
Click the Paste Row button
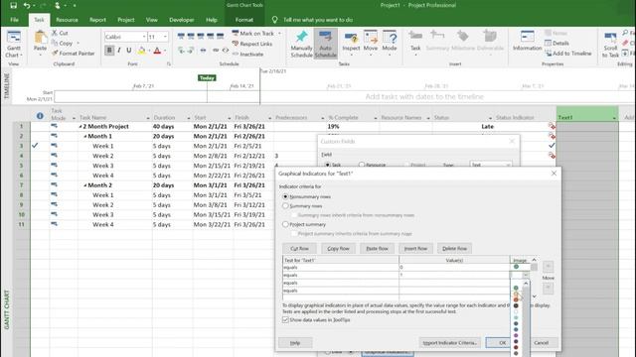click(x=378, y=248)
